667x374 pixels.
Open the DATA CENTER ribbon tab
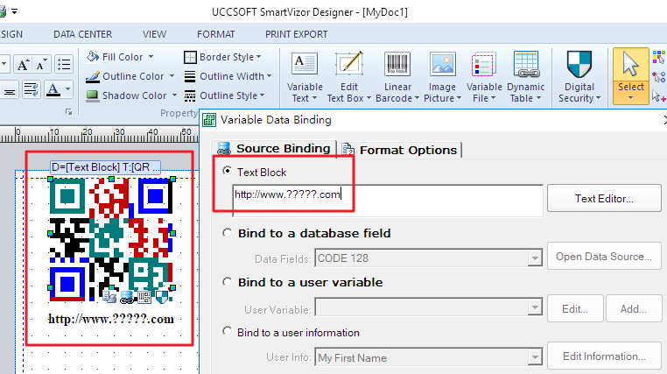tap(83, 34)
